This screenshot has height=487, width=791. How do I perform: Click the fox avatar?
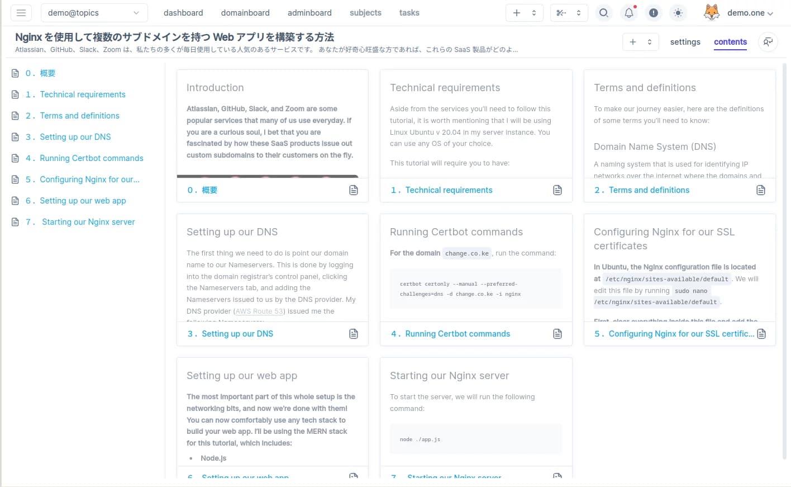[711, 12]
